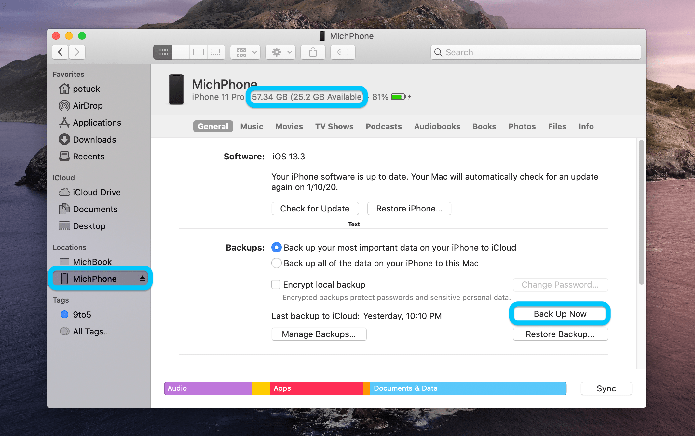Screen dimensions: 695x436
Task: Click the cover flow view icon in toolbar
Action: pyautogui.click(x=216, y=52)
